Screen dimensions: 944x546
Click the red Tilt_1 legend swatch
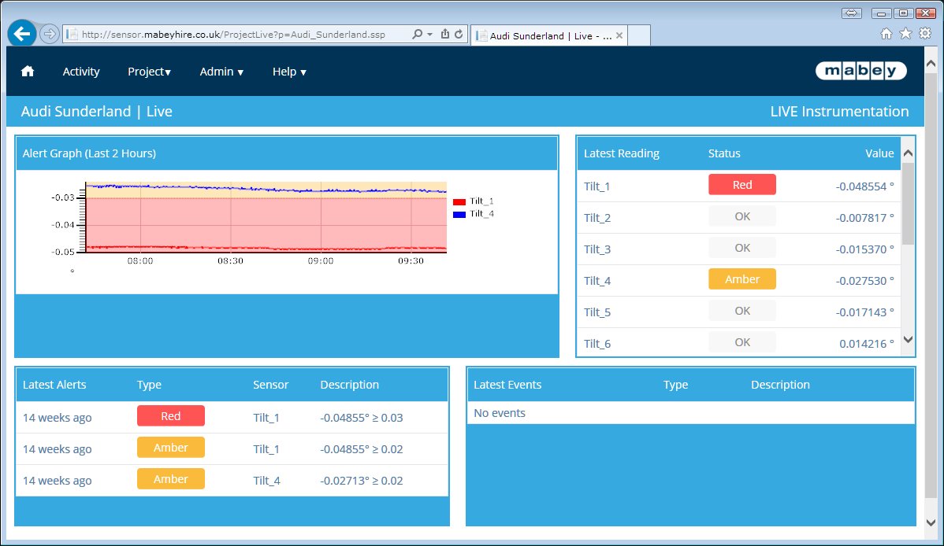pos(459,202)
